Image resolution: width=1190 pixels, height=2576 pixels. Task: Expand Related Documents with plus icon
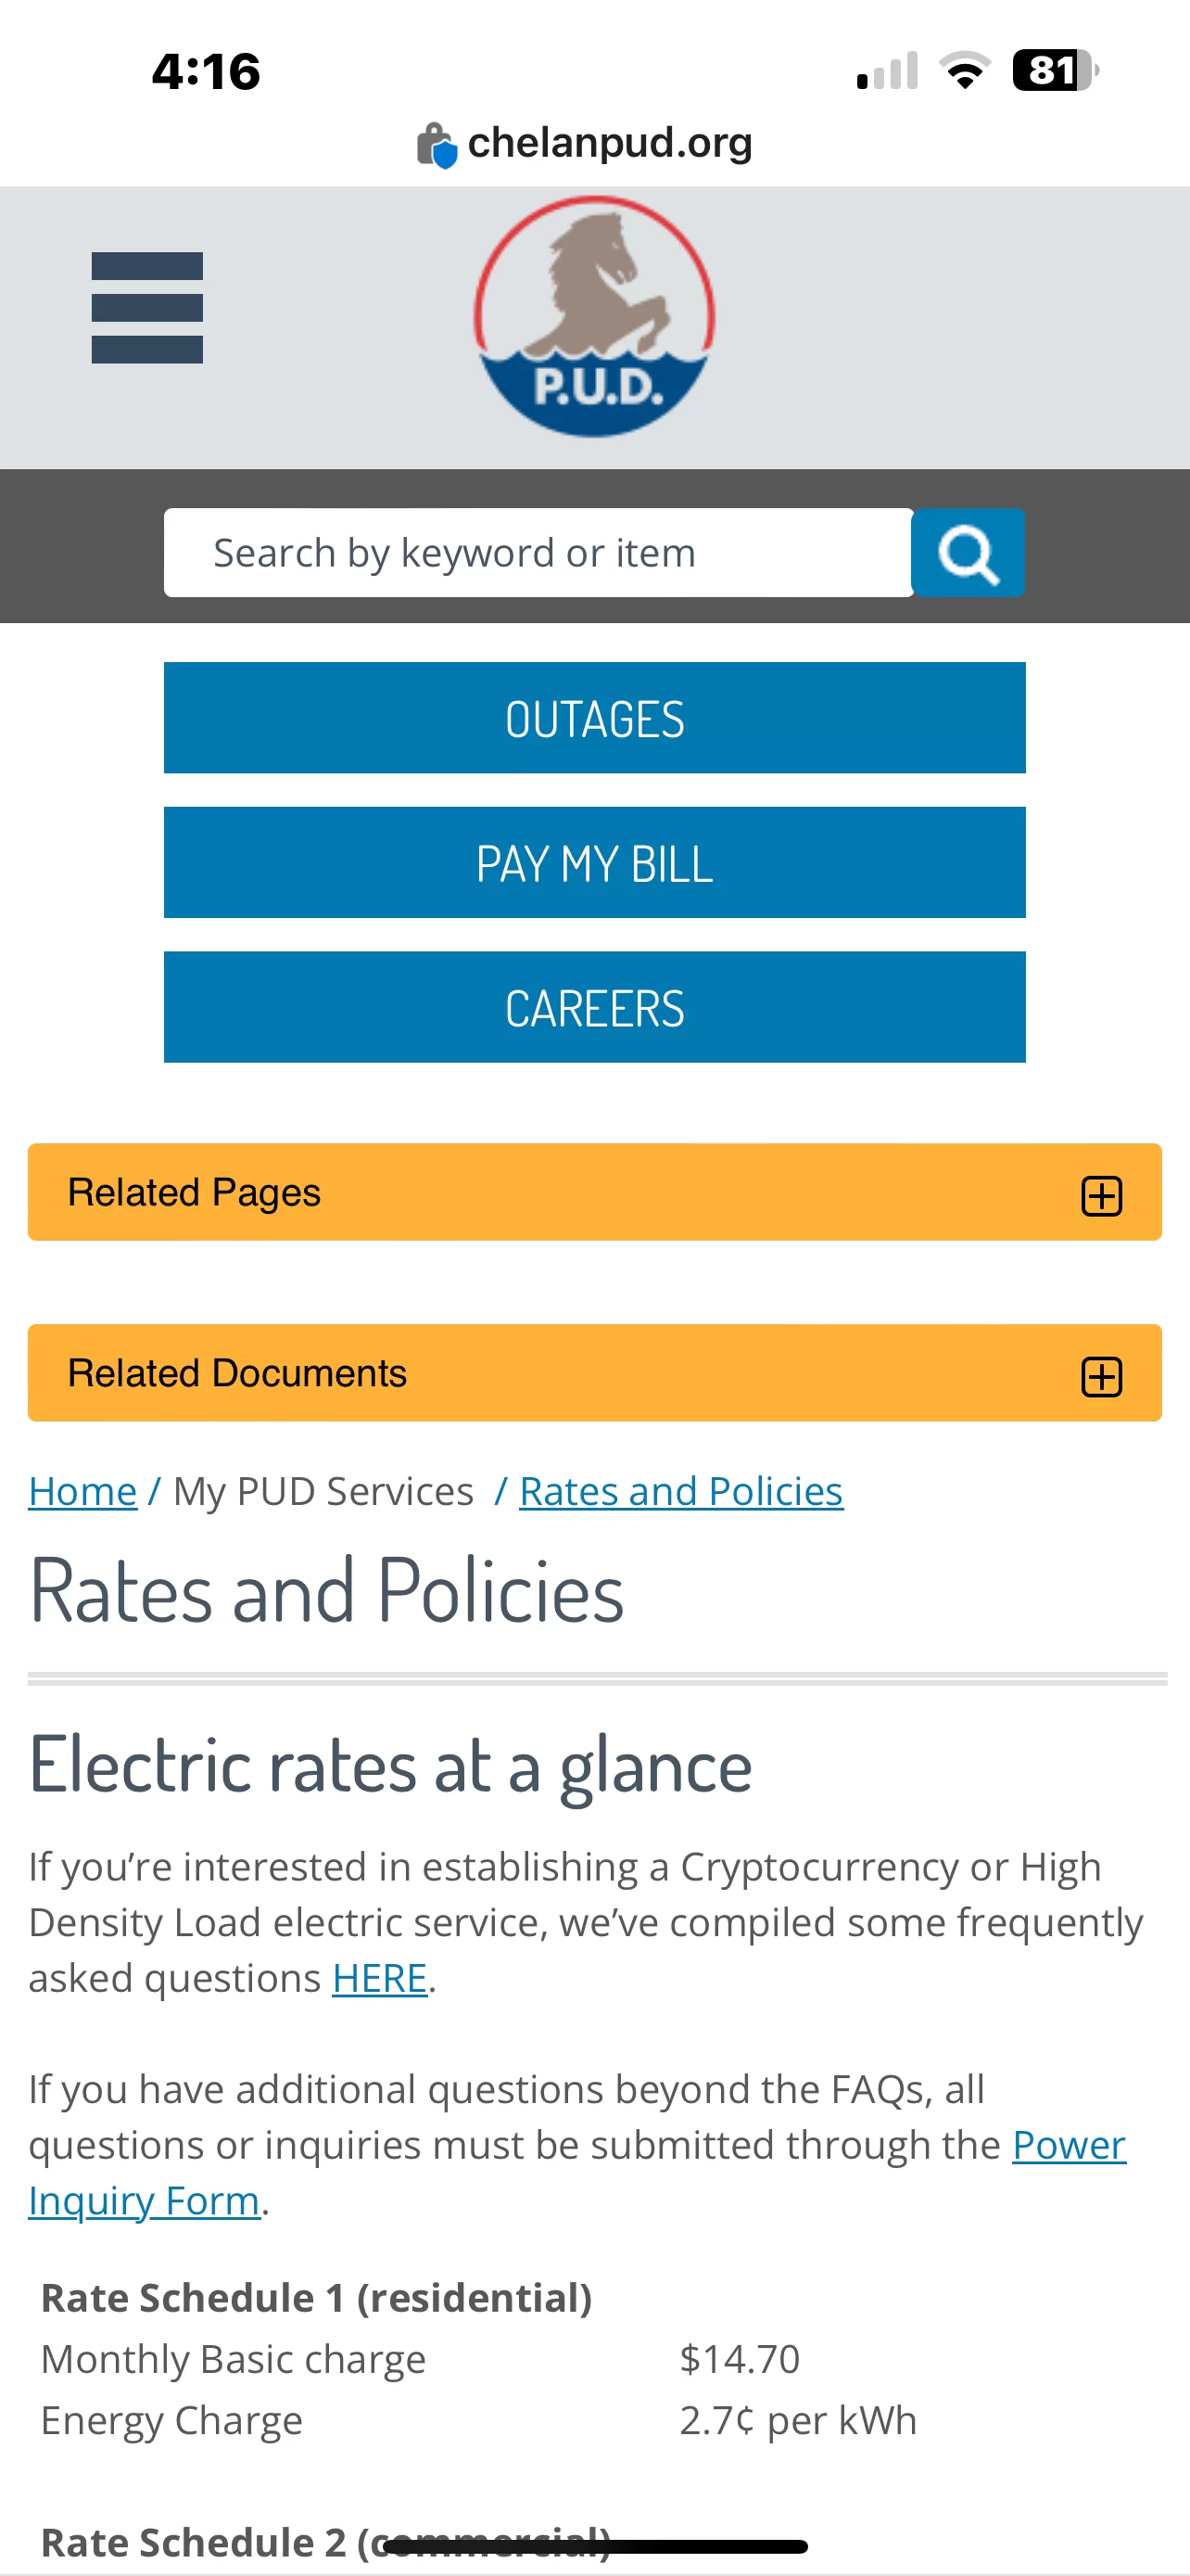click(x=1101, y=1376)
